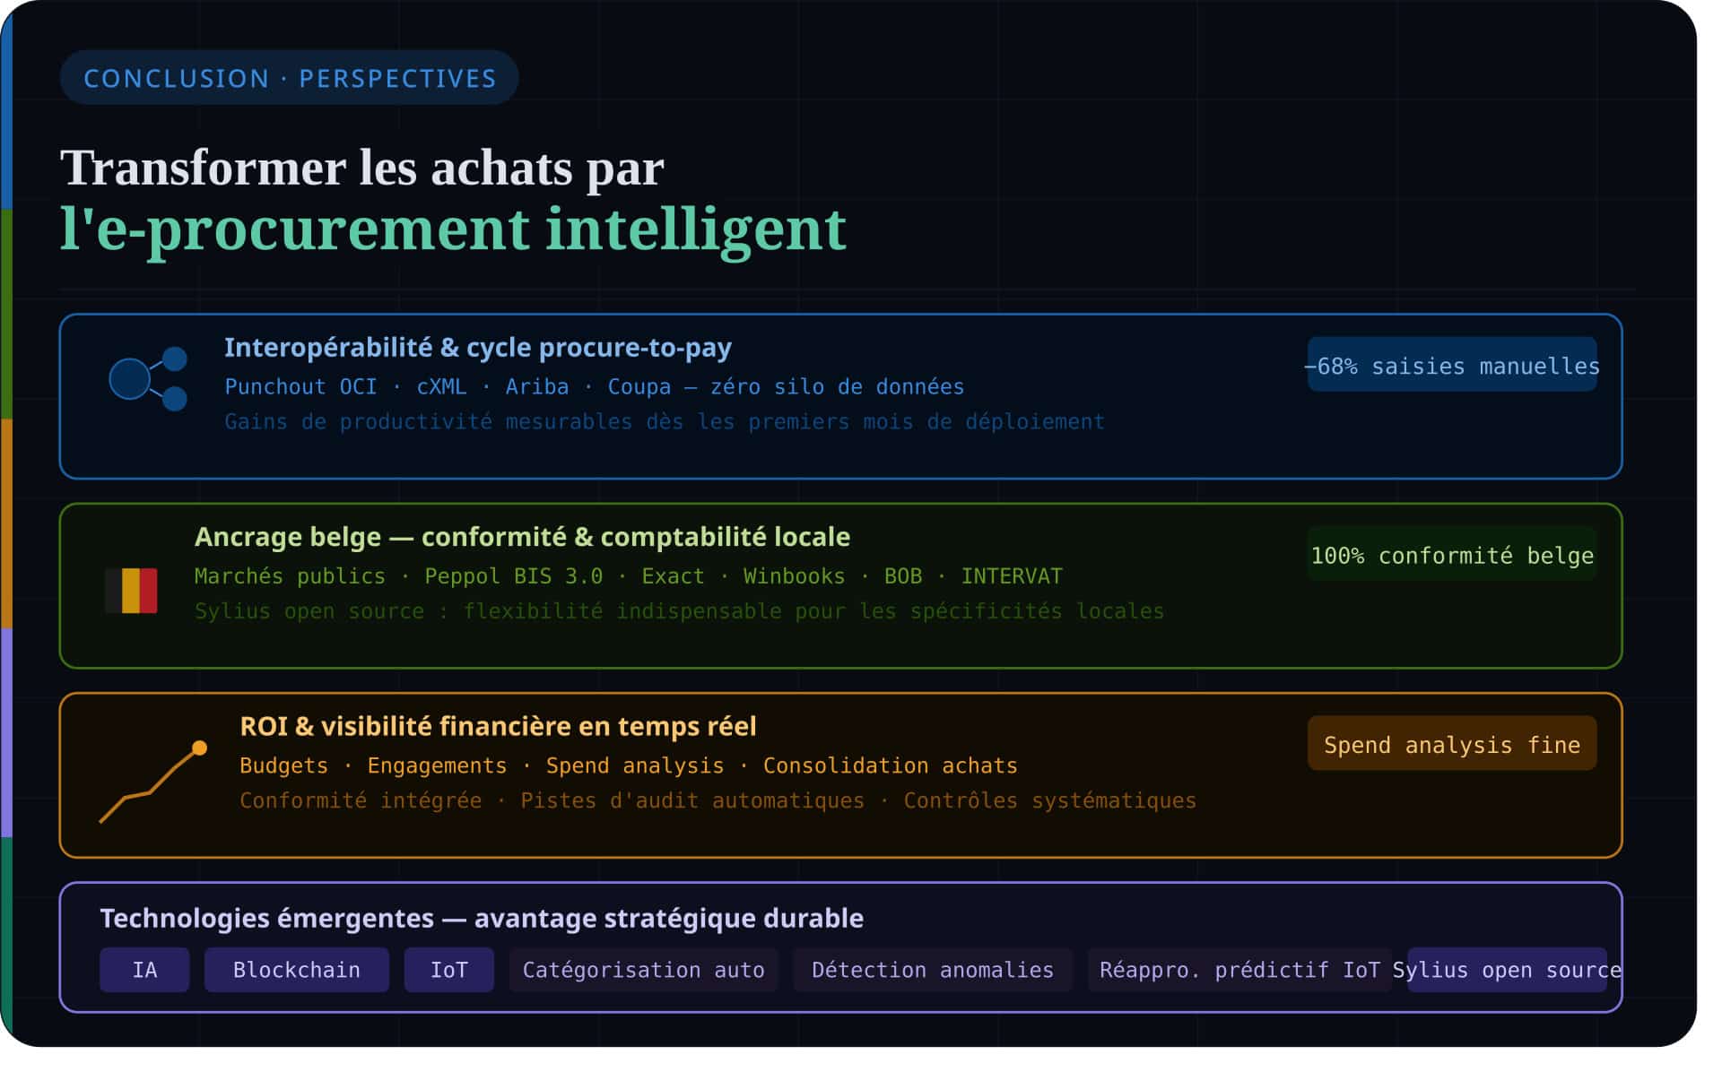Select the Blockchain tag
The width and height of the screenshot is (1722, 1072).
click(x=297, y=970)
